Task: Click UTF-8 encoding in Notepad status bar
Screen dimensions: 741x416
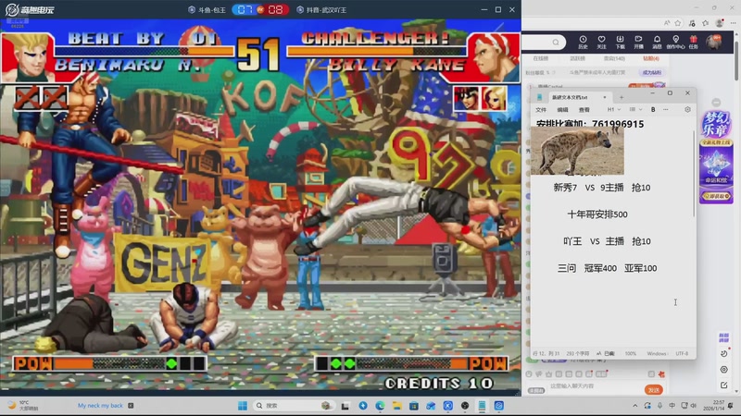Action: [x=682, y=353]
